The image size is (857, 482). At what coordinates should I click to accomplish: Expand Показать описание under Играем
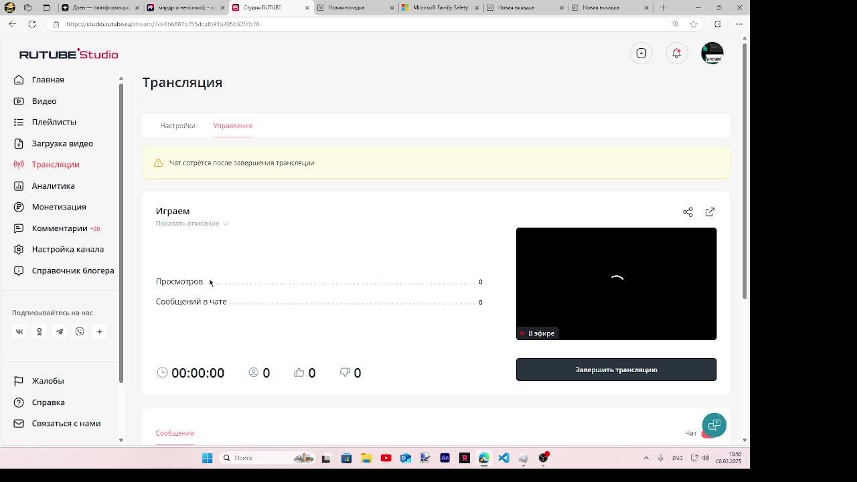coord(192,224)
